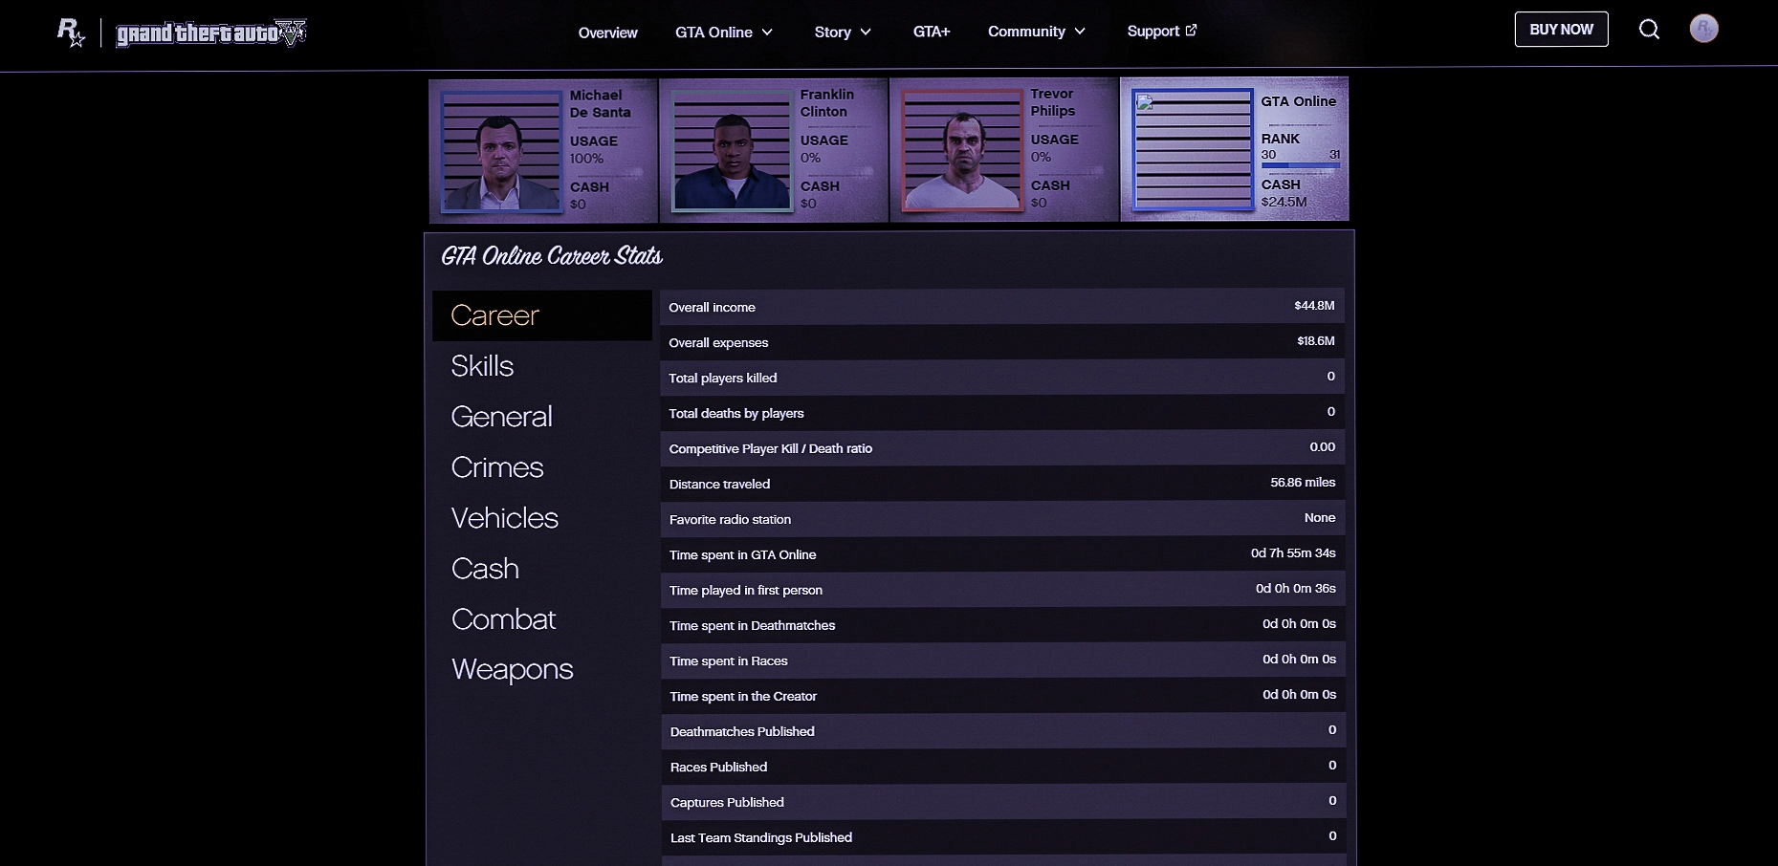1778x866 pixels.
Task: Open the user profile avatar
Action: pos(1703,29)
